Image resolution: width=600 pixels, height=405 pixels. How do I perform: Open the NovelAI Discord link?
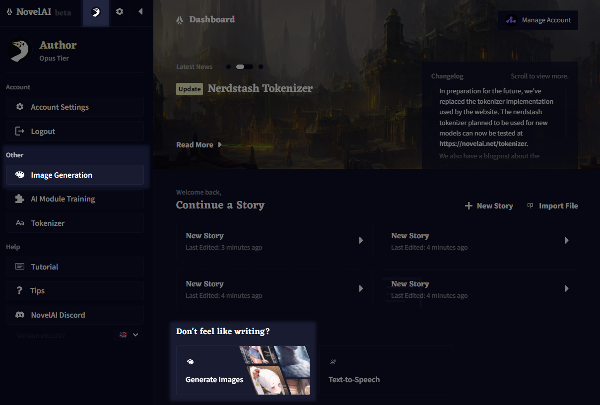(75, 315)
